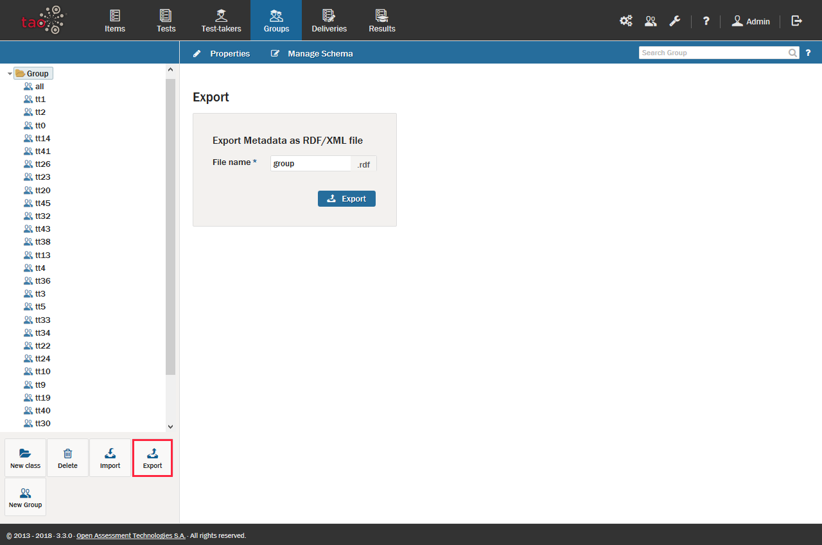
Task: Open the help question mark in header
Action: [706, 21]
